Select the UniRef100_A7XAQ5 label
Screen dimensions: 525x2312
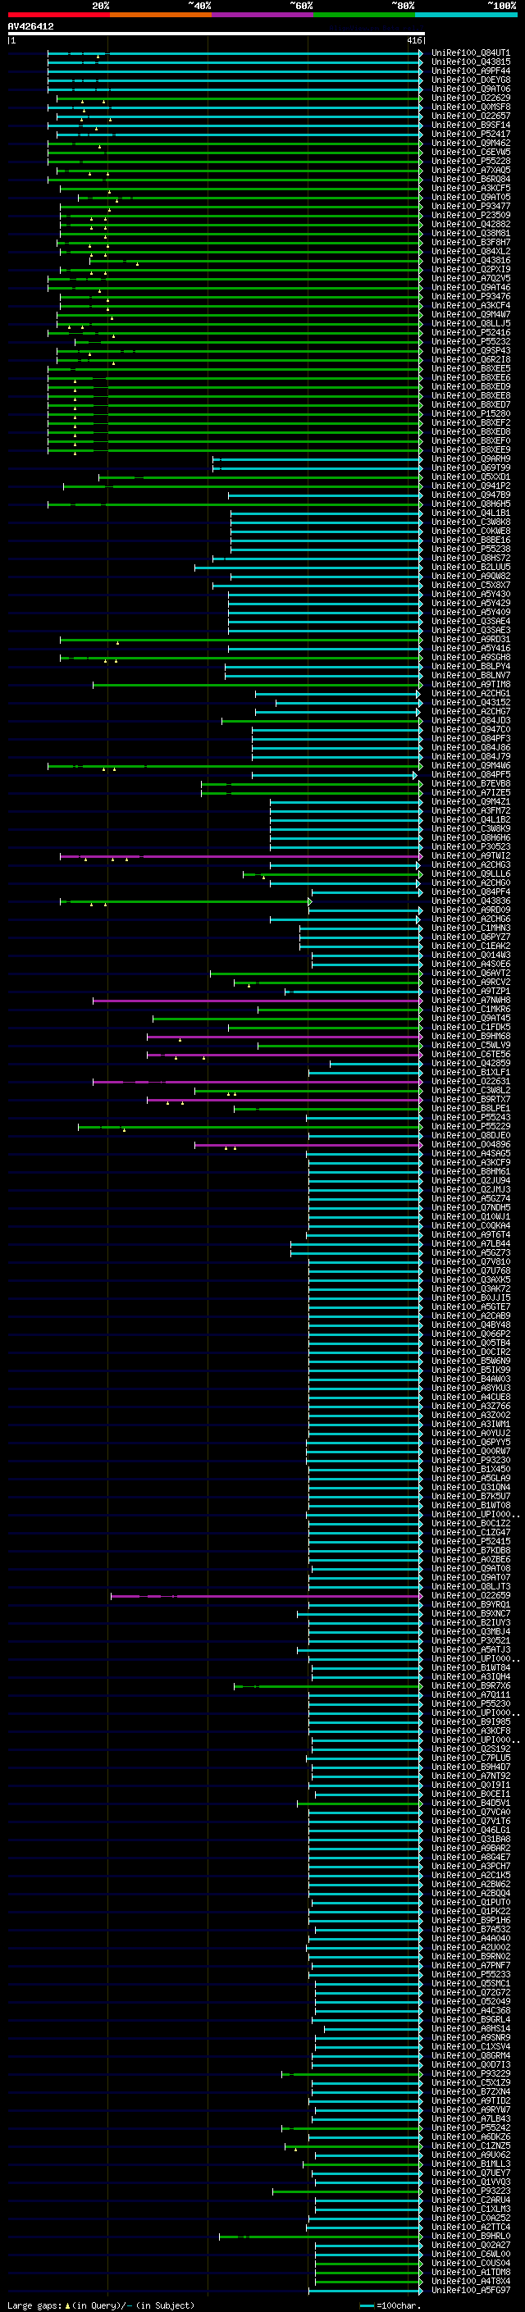point(470,171)
